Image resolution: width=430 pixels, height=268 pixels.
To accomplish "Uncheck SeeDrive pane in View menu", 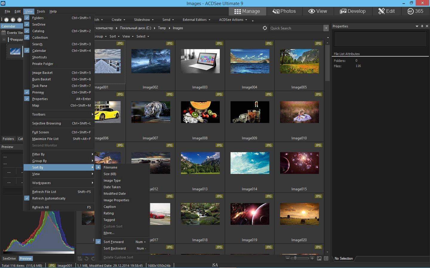I will (27, 24).
